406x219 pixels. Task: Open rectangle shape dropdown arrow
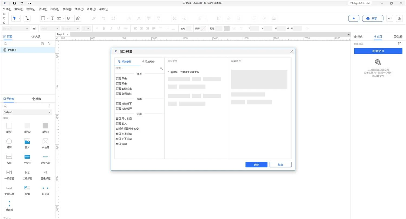pos(48,19)
